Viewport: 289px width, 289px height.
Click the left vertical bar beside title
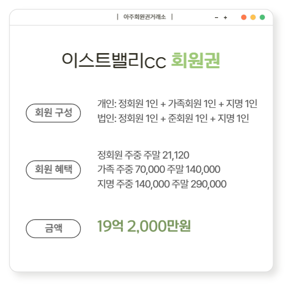(x=118, y=17)
